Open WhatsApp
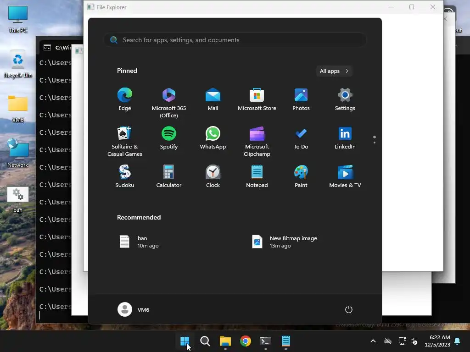470x352 pixels. 213,138
